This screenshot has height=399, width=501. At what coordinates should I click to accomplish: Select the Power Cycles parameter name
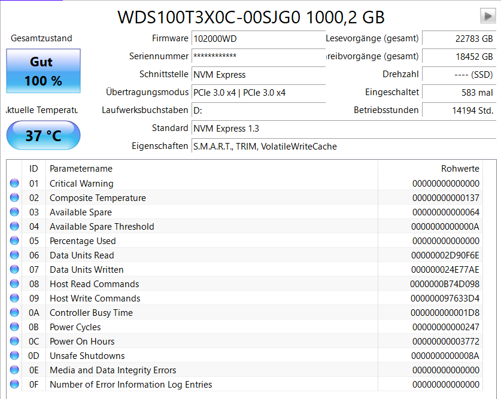[x=75, y=327]
